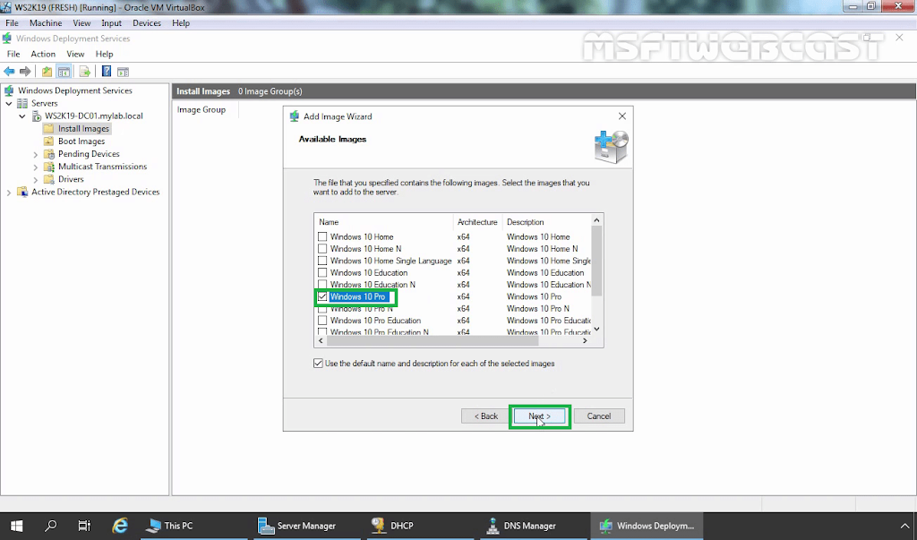Check the Windows 10 Education N checkbox
Viewport: 917px width, 540px height.
pos(322,285)
